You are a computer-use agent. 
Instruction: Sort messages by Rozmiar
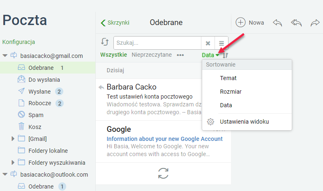point(247,92)
